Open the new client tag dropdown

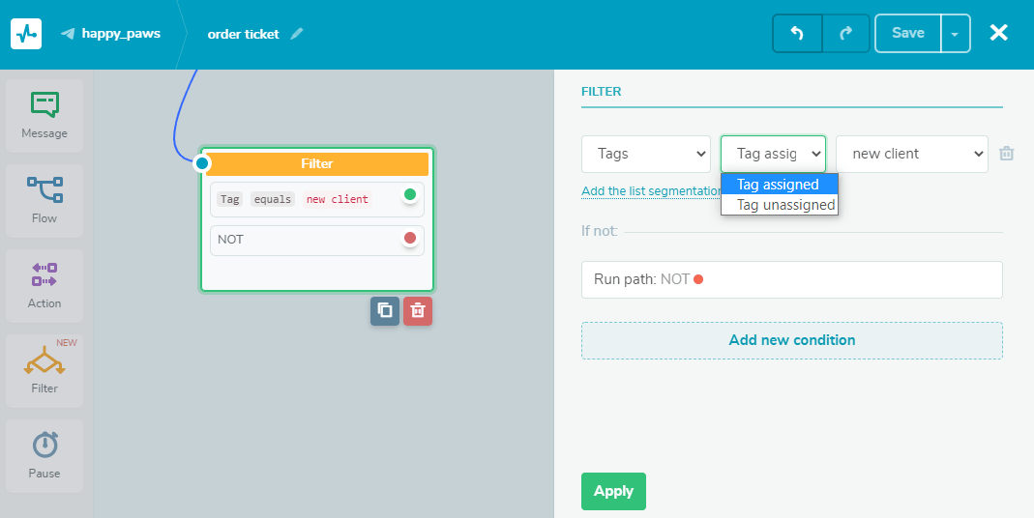pos(911,154)
